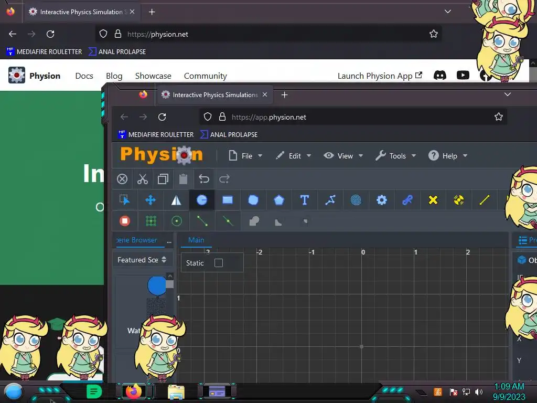Image resolution: width=537 pixels, height=403 pixels.
Task: Select the mirror/flip triangle tool
Action: pyautogui.click(x=176, y=200)
